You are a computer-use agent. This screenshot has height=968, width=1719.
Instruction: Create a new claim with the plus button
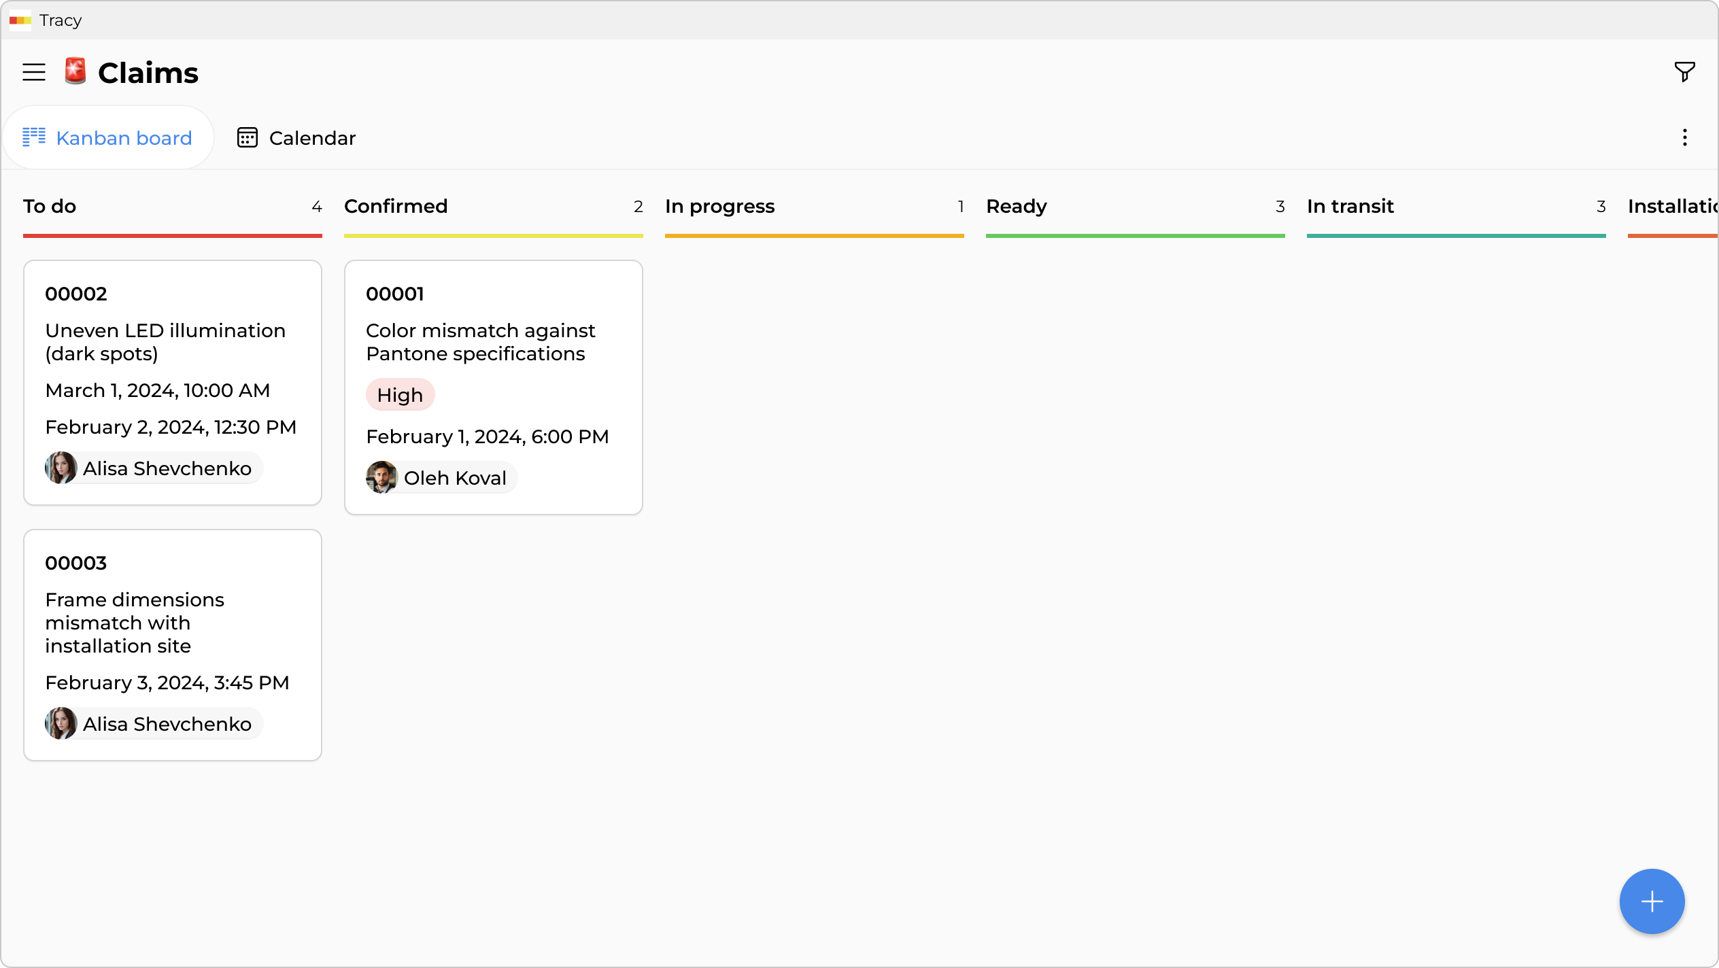point(1652,901)
